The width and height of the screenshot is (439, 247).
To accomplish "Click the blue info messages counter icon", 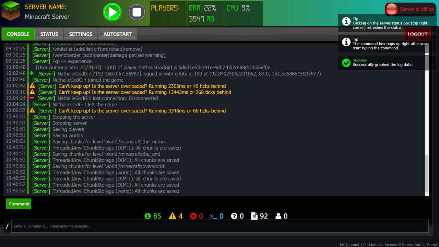I will [x=147, y=216].
